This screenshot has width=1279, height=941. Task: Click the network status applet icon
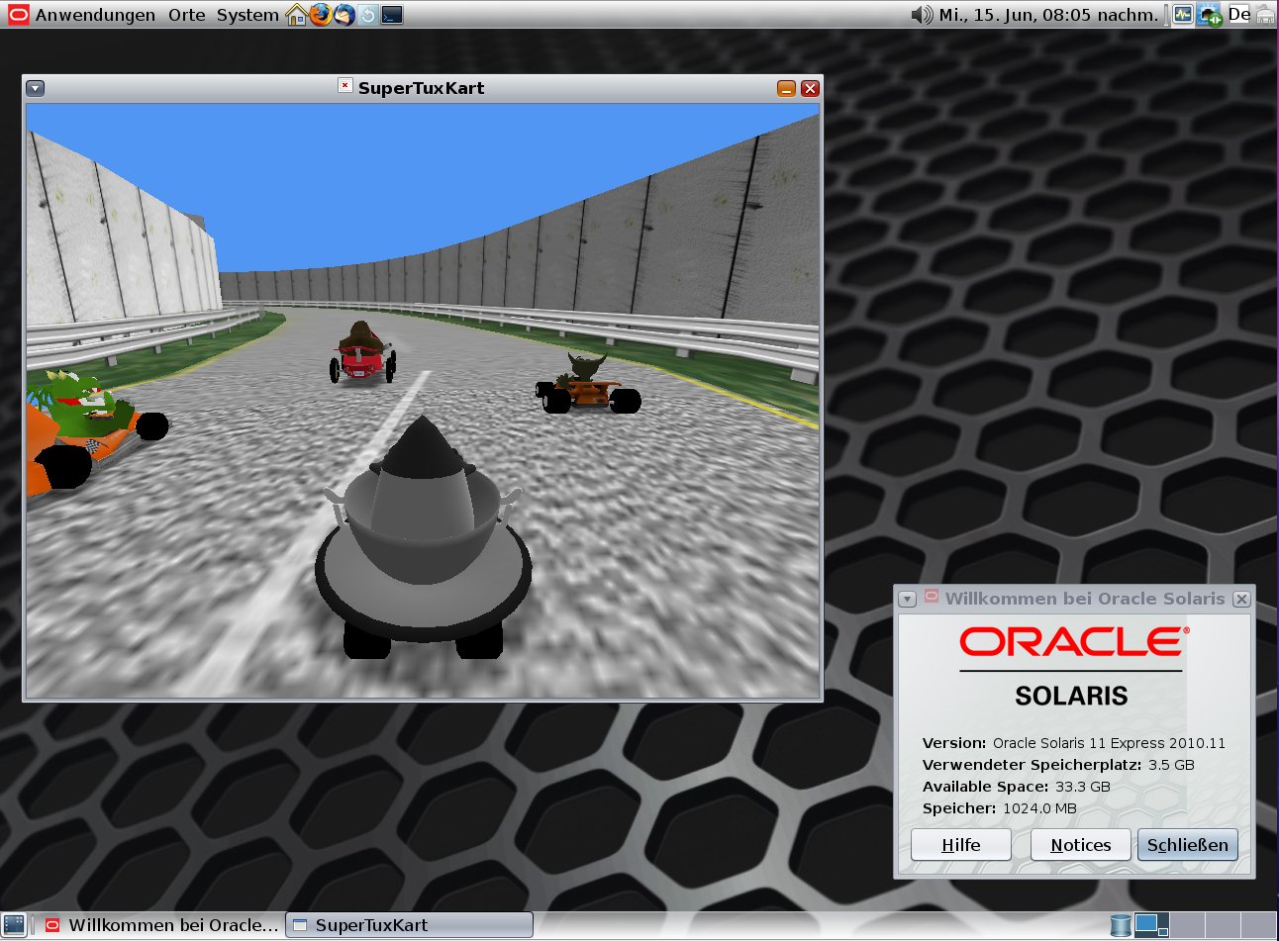click(1210, 15)
